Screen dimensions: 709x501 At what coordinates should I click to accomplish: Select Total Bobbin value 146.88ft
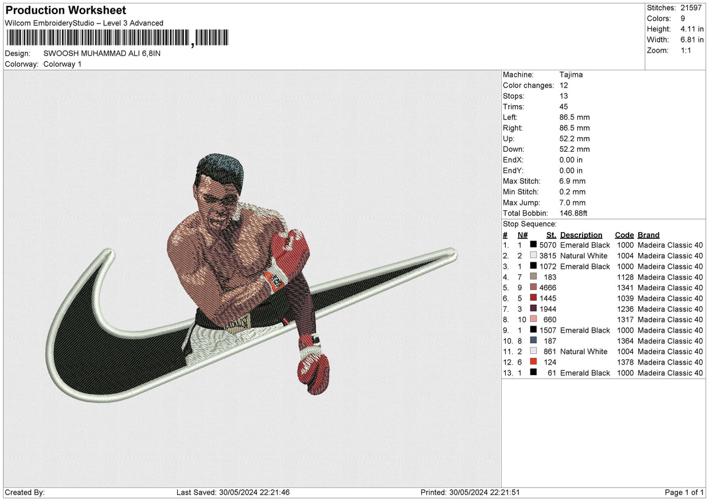[574, 213]
